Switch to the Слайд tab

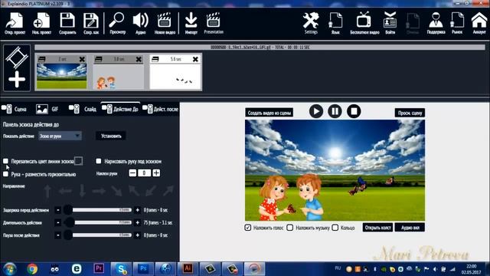(83, 109)
